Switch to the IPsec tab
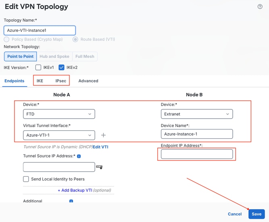The image size is (269, 222). (61, 81)
